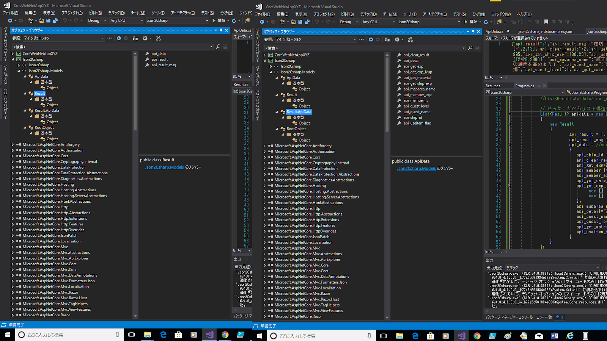Toggle pin on ApiData.cs tab
The width and height of the screenshot is (607, 341).
[508, 31]
